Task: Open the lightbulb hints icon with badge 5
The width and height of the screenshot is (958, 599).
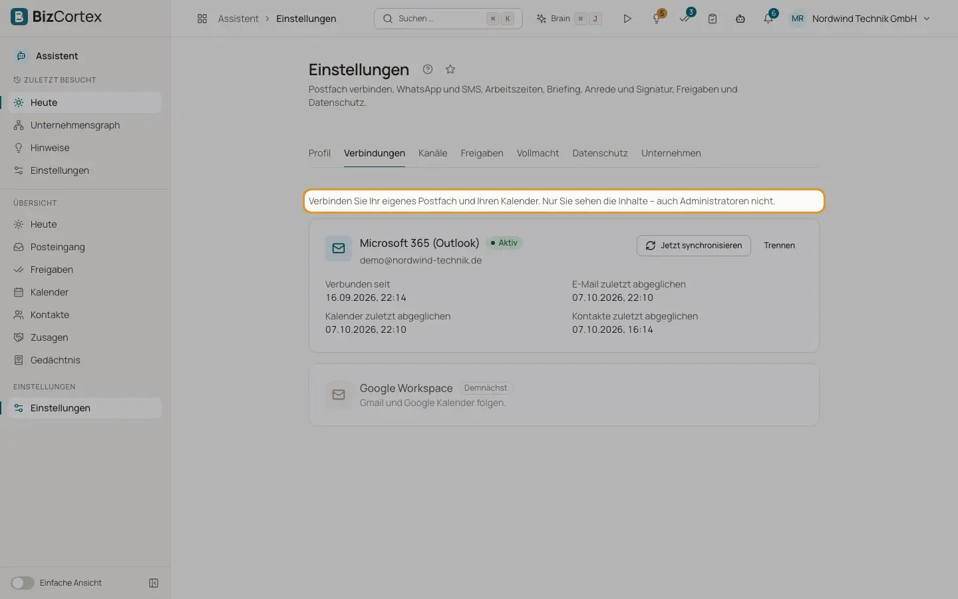Action: pyautogui.click(x=657, y=19)
